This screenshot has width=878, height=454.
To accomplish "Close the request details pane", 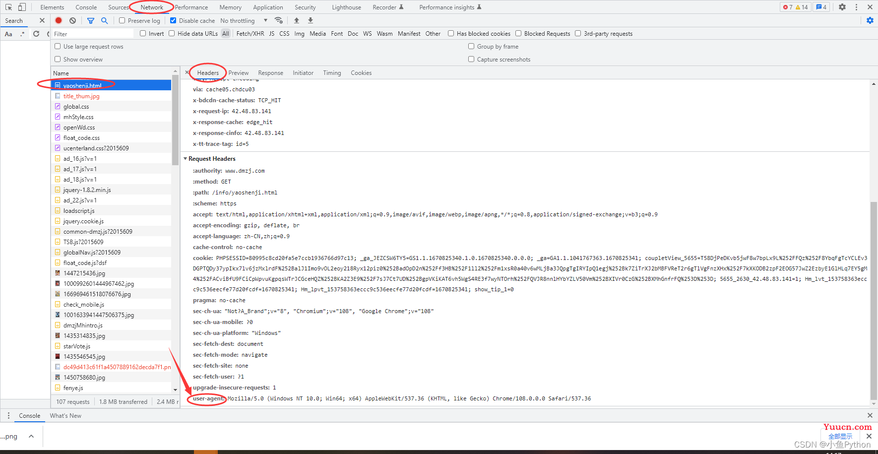I will coord(187,72).
